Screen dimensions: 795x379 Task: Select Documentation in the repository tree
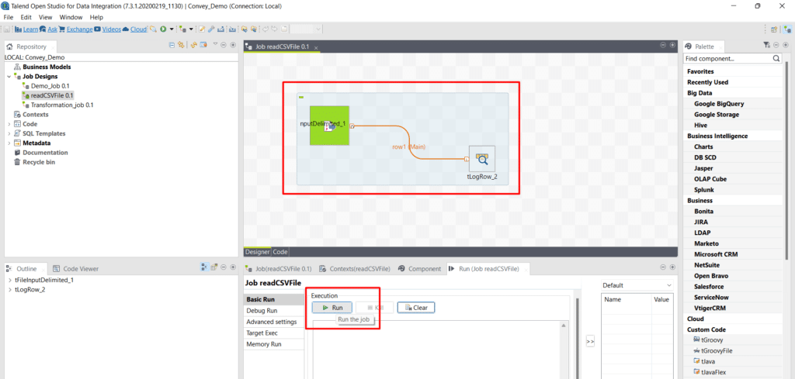coord(45,153)
